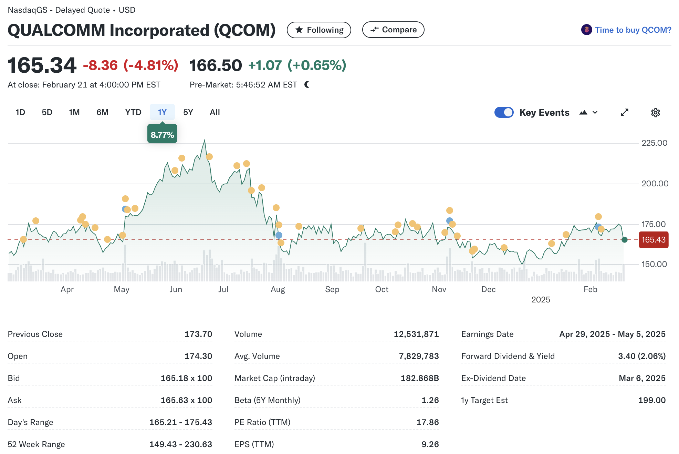Viewport: 679px width, 454px height.
Task: Toggle the Key Events switch off
Action: [504, 112]
